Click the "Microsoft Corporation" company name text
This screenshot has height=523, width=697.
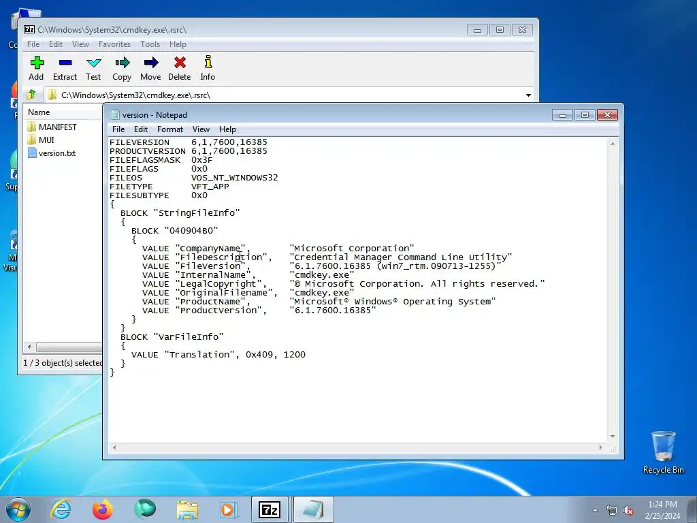[352, 248]
